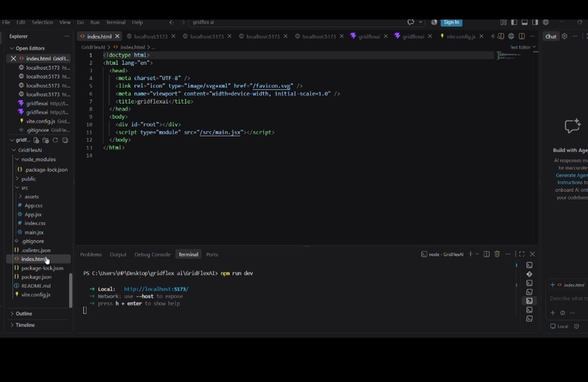The height and width of the screenshot is (382, 588).
Task: Expand the public folder
Action: (17, 179)
